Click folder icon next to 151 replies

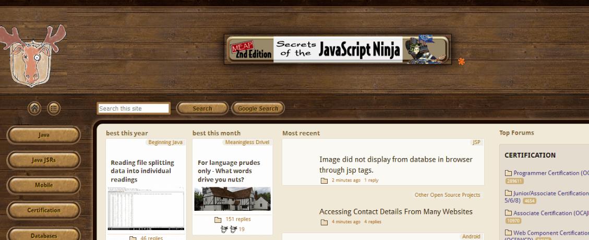(x=218, y=220)
